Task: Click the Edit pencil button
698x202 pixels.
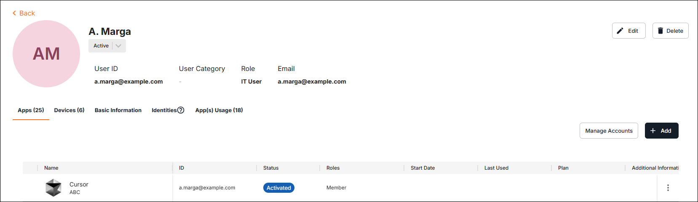Action: coord(628,31)
